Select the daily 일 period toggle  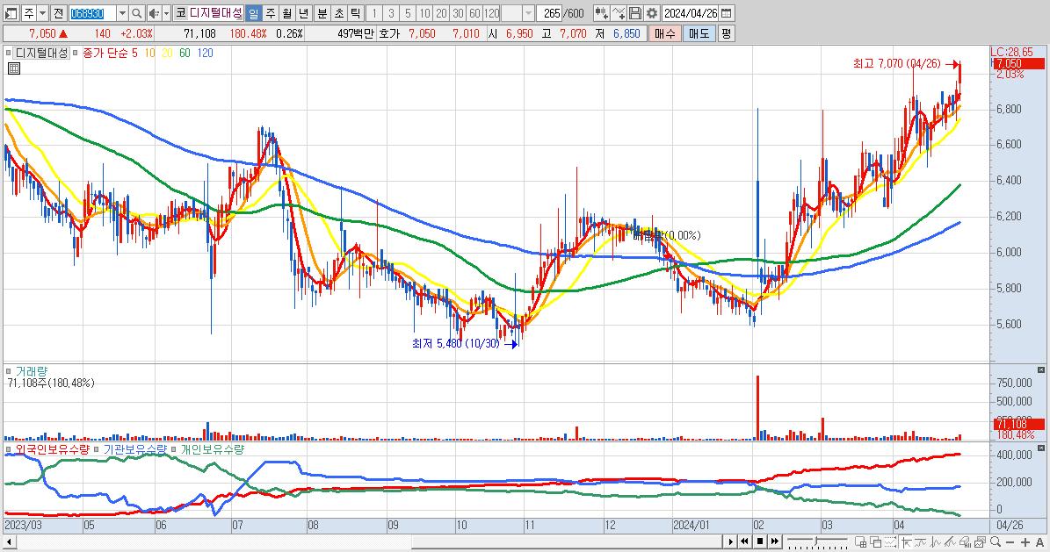[253, 13]
